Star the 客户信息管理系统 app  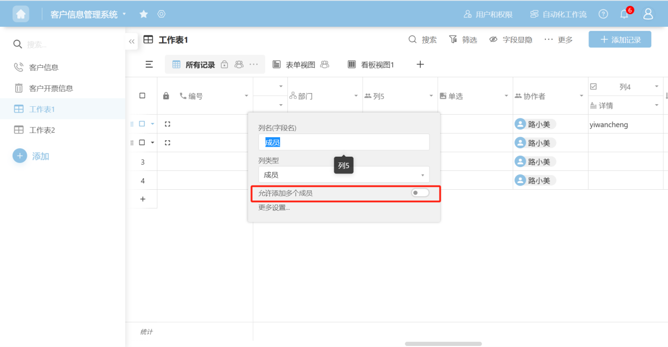(143, 14)
